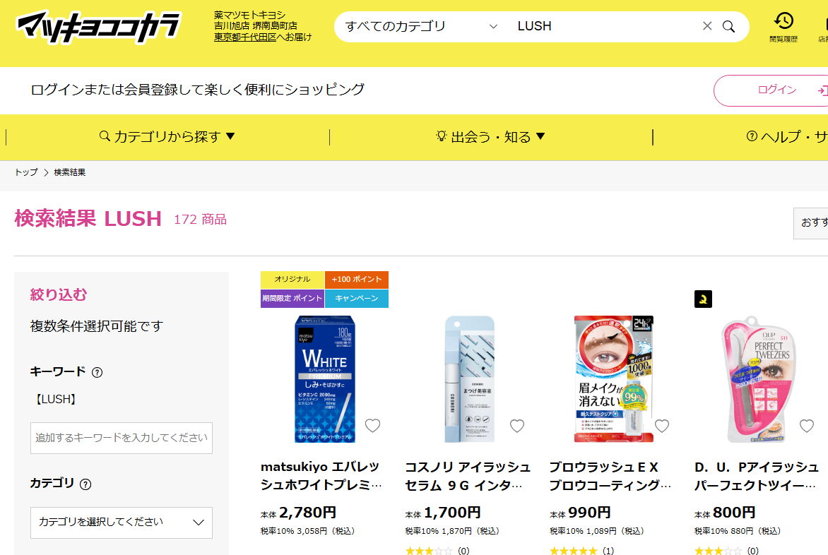Open the matsukiyo White product image
Viewport: 828px width, 555px height.
tap(325, 379)
